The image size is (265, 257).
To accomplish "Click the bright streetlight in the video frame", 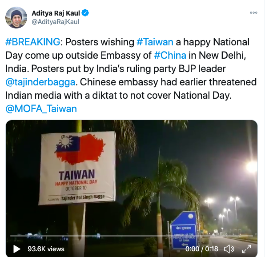I will click(x=252, y=166).
